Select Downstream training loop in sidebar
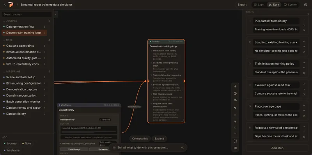This screenshot has width=312, height=155. 24,33
